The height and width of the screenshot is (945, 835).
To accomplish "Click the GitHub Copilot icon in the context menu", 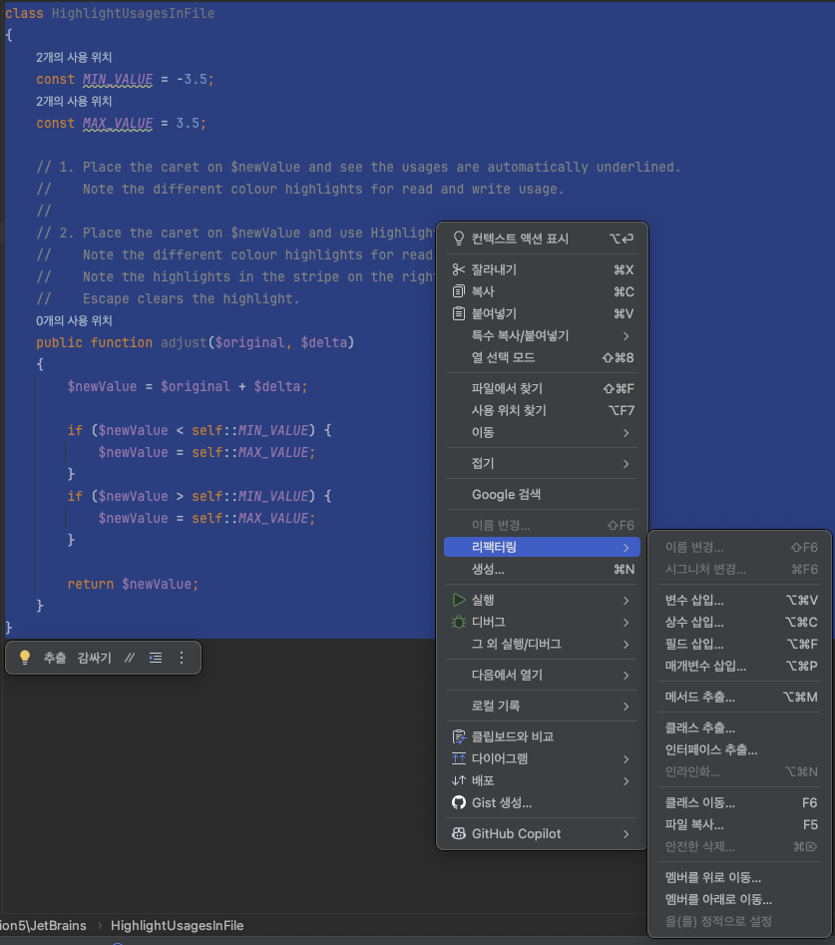I will [x=460, y=835].
